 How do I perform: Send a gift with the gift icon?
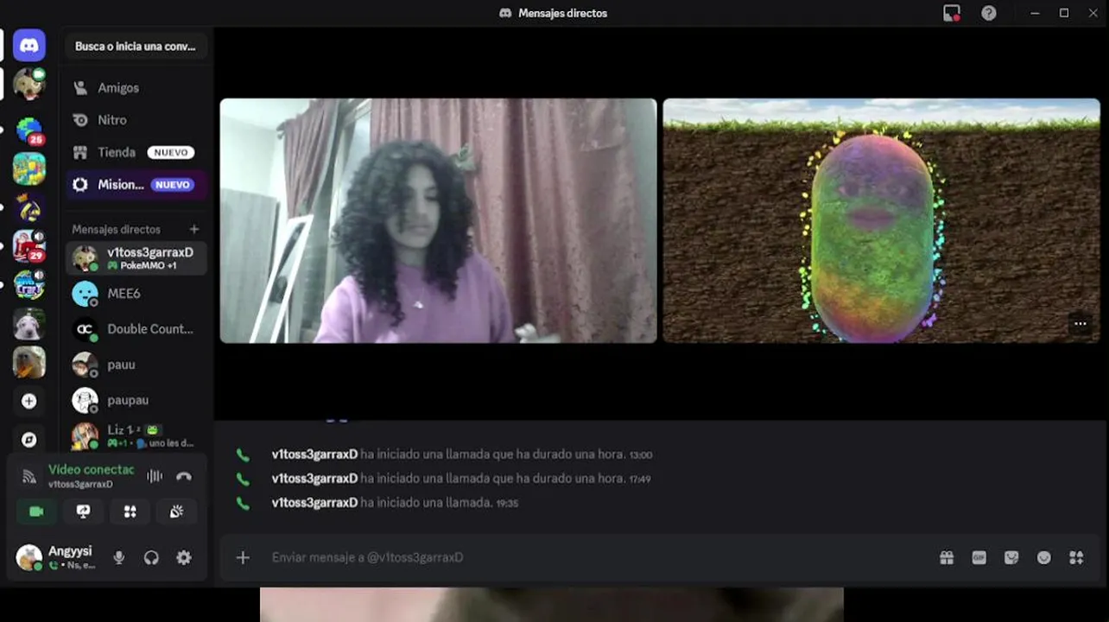point(947,558)
